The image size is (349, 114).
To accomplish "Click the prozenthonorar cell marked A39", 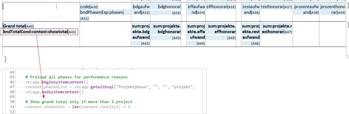I will 333,9.
